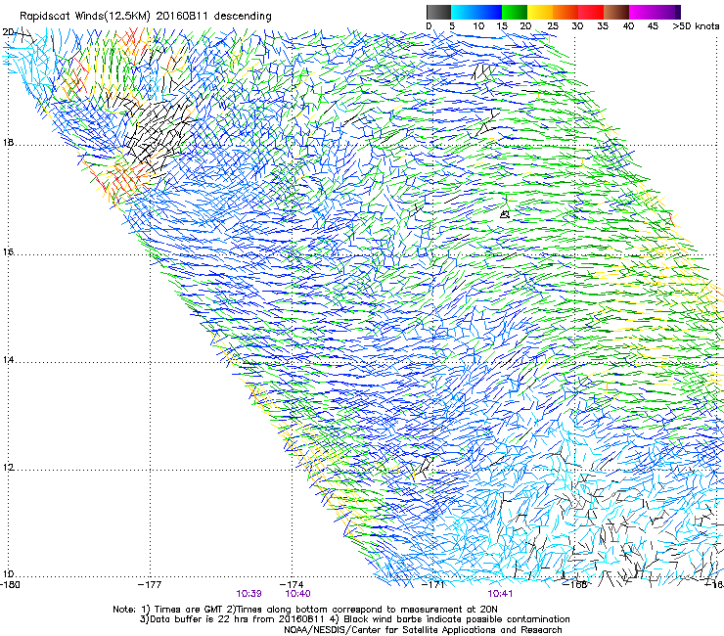Image resolution: width=724 pixels, height=636 pixels.
Task: Click the '35' legend scale label
Action: click(x=603, y=26)
